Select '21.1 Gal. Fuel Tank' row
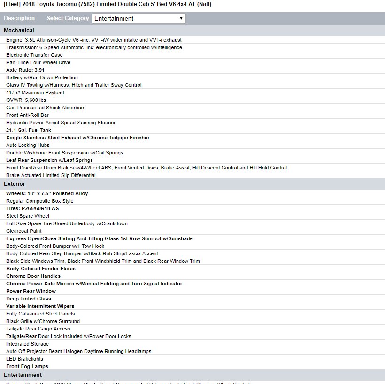This screenshot has height=384, width=385. [x=192, y=130]
